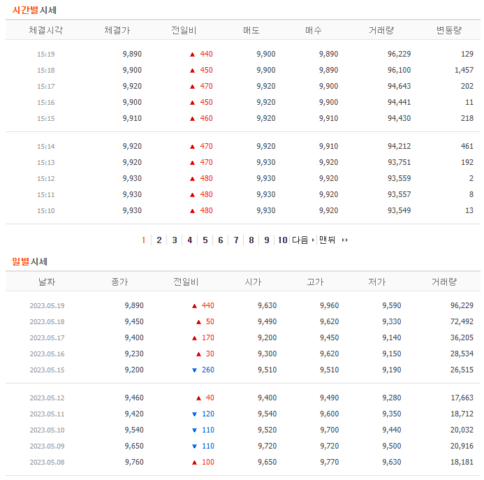Select the 15:19 time row
This screenshot has height=480, width=484.
point(242,54)
